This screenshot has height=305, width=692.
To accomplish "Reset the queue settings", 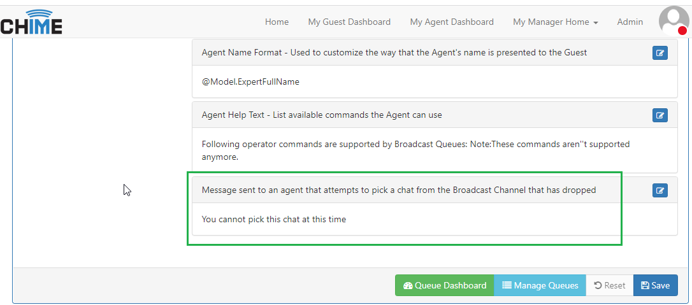I will (609, 285).
